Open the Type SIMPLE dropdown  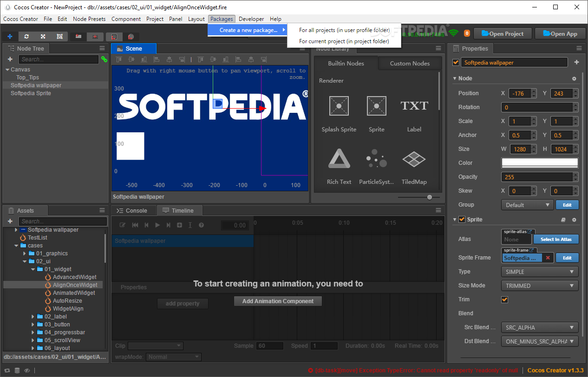tap(540, 272)
